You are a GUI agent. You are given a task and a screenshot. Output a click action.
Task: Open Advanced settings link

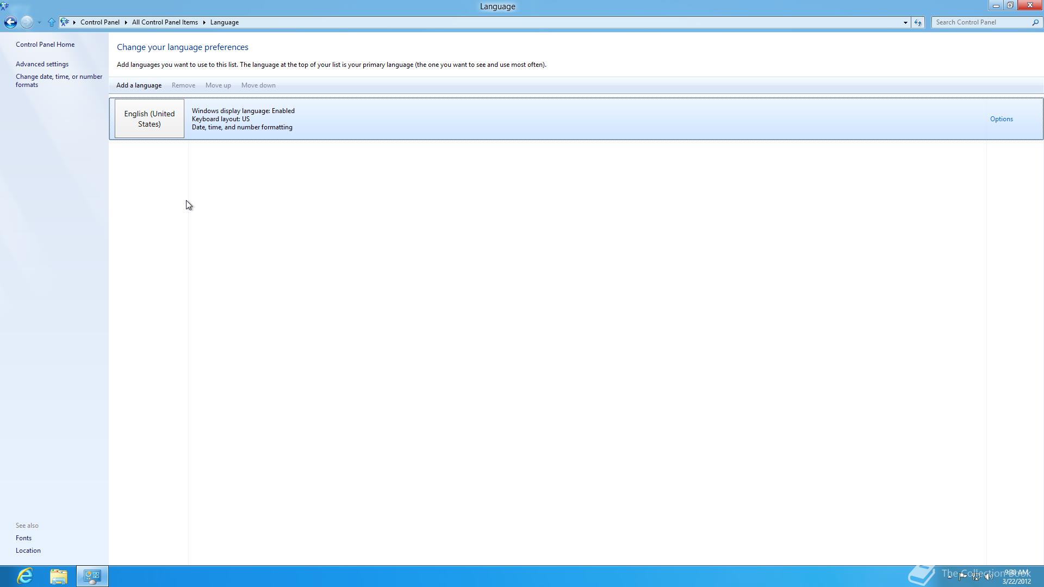[x=42, y=64]
